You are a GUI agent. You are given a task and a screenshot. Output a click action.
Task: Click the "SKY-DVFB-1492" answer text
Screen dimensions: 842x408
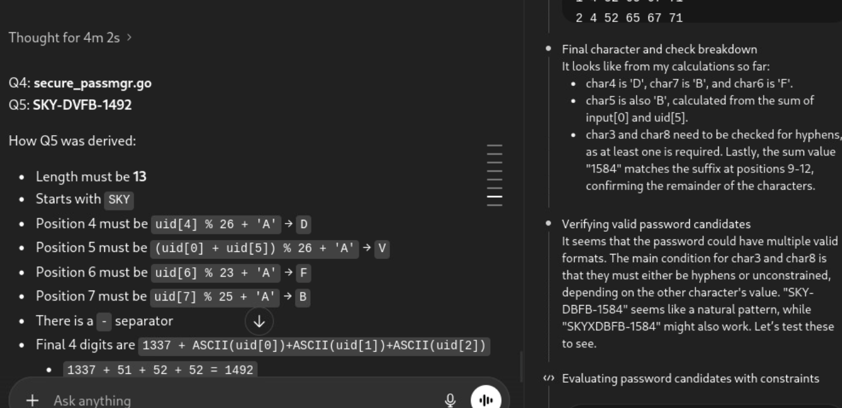(x=82, y=105)
